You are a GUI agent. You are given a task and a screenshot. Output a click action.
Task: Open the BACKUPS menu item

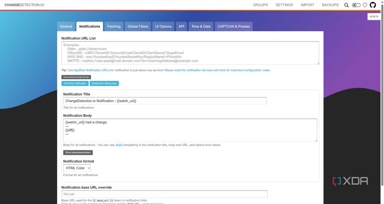tap(330, 5)
